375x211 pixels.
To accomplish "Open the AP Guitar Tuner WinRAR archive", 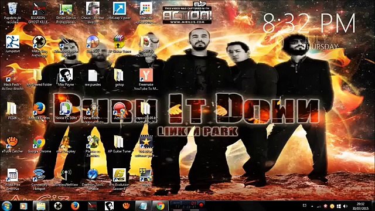I will [x=120, y=45].
